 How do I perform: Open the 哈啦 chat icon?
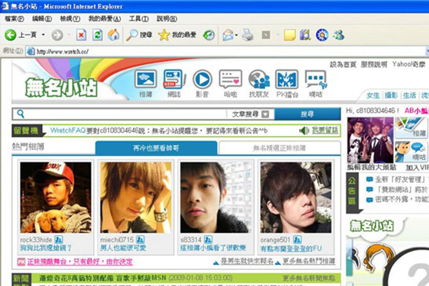point(230,80)
